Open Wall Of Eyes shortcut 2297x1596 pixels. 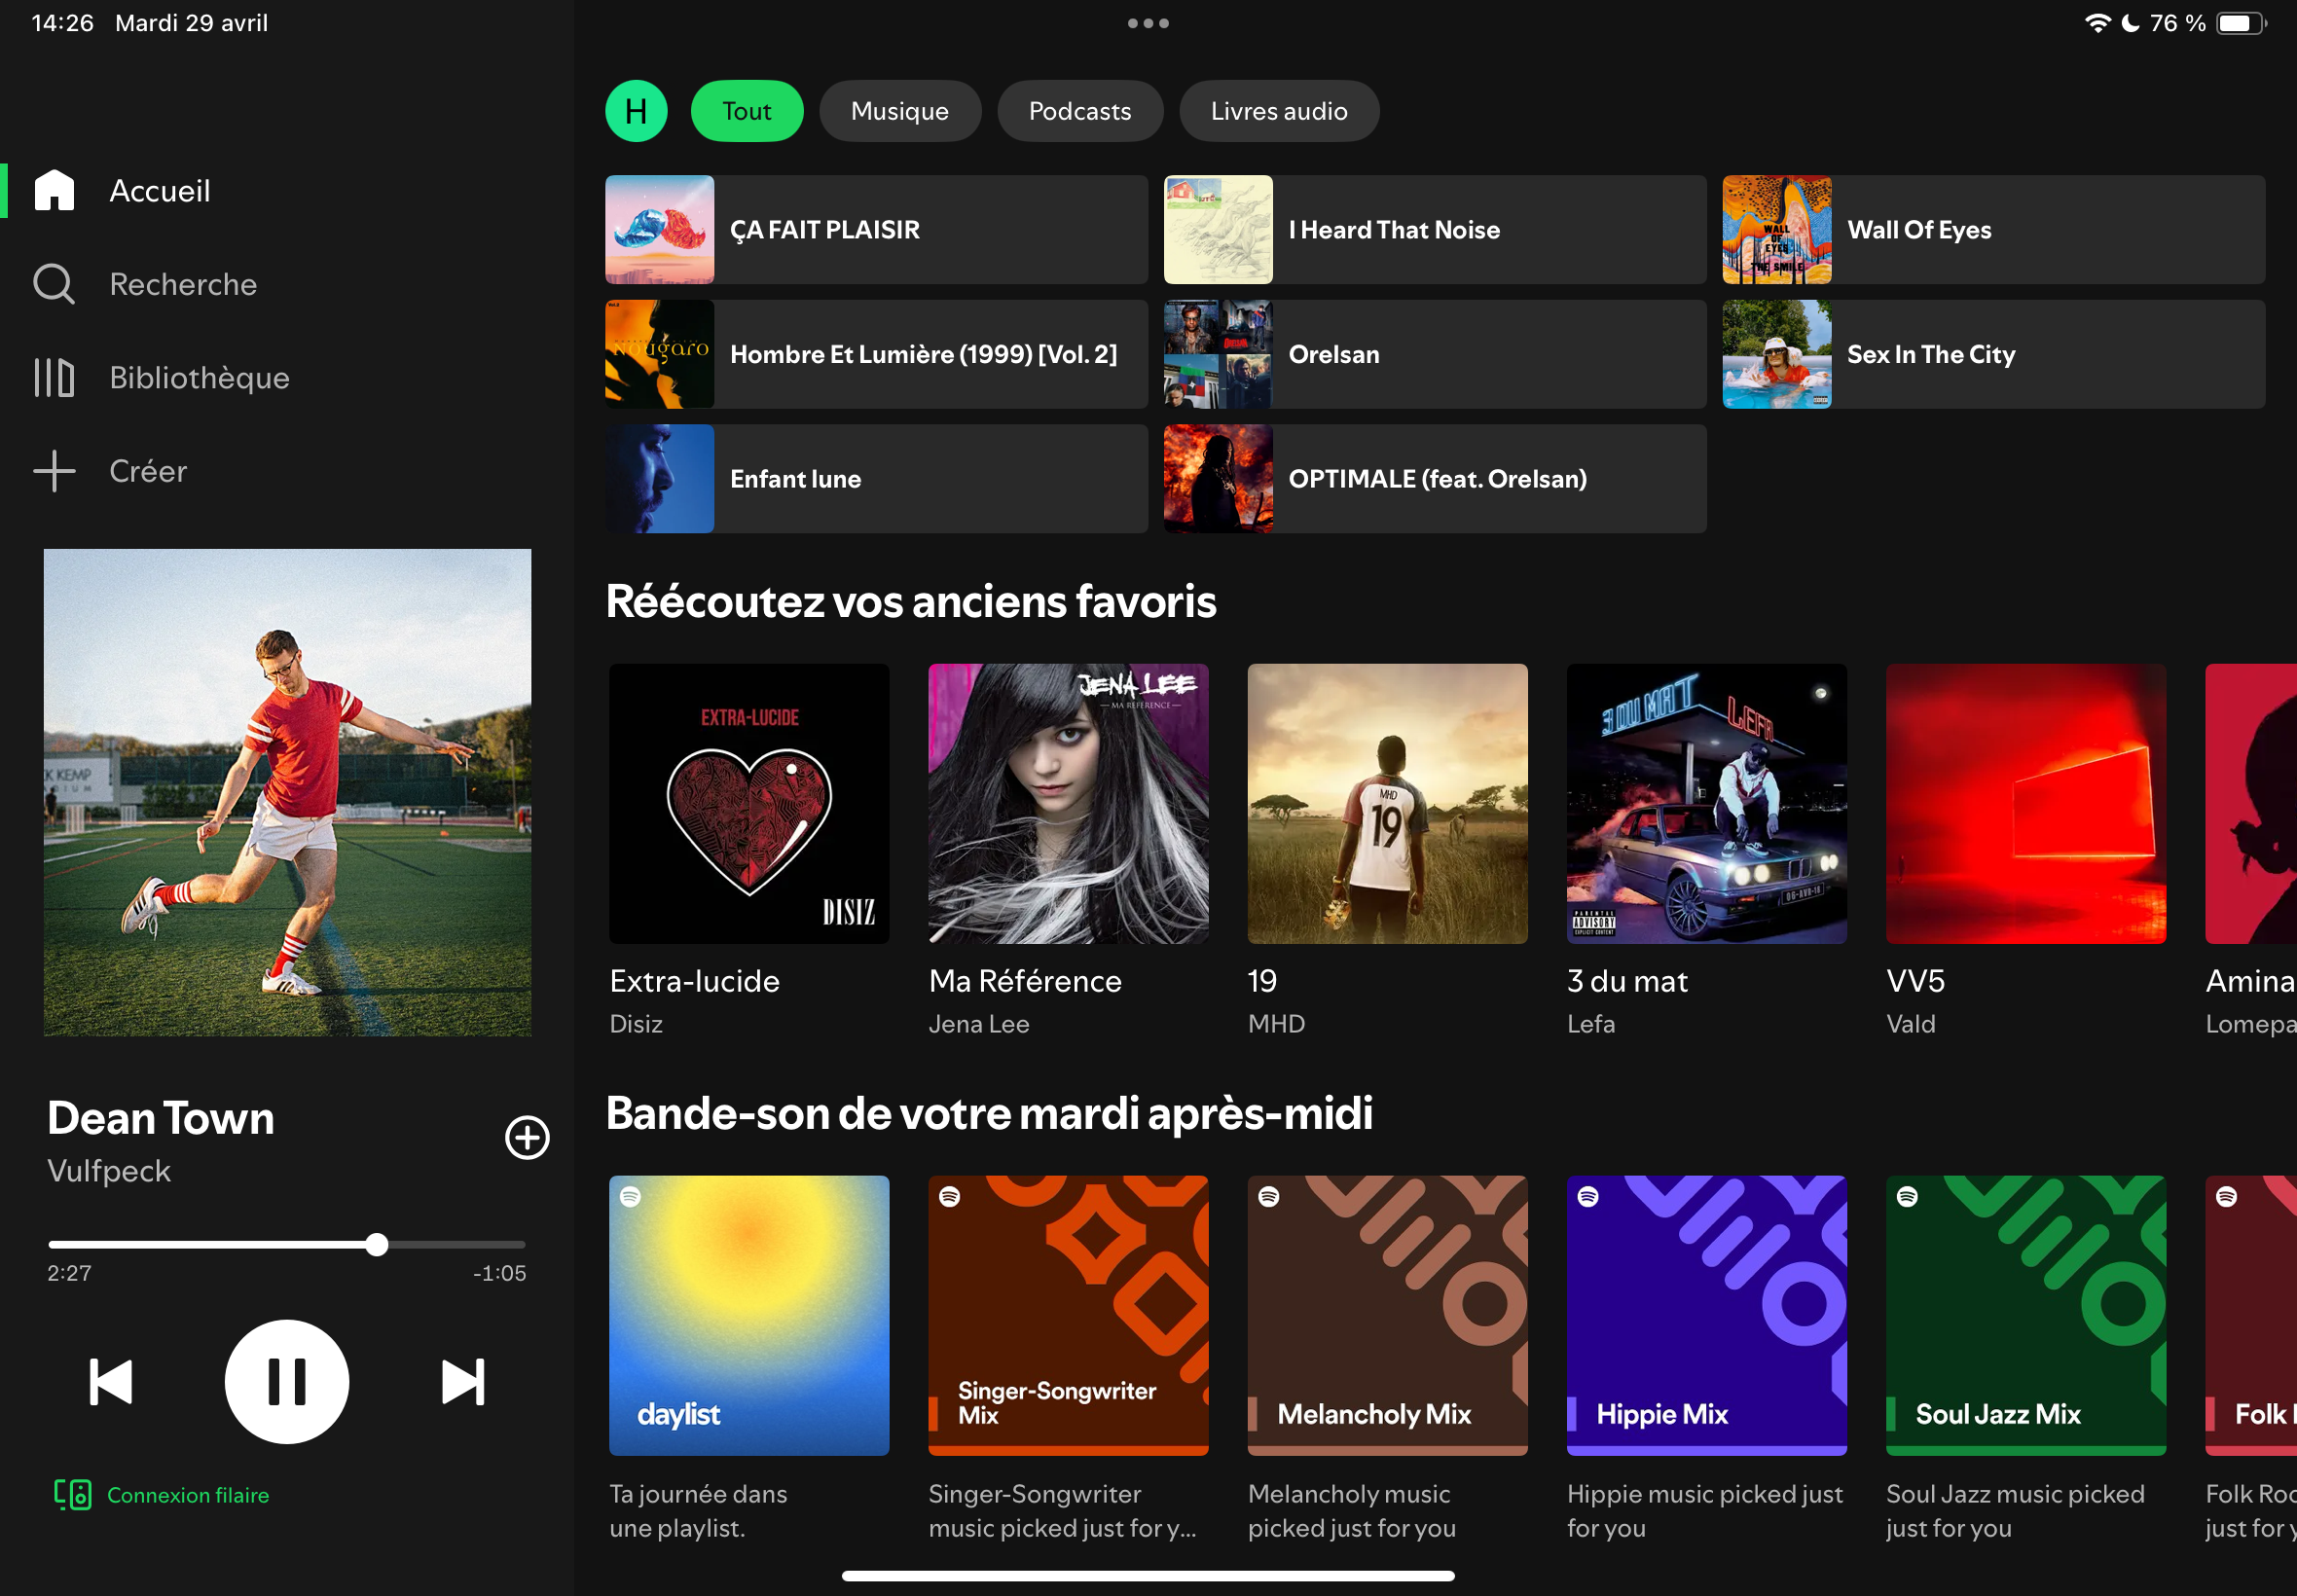1993,230
